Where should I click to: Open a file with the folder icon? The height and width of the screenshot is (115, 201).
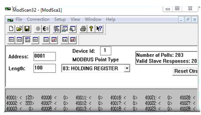click(19, 29)
